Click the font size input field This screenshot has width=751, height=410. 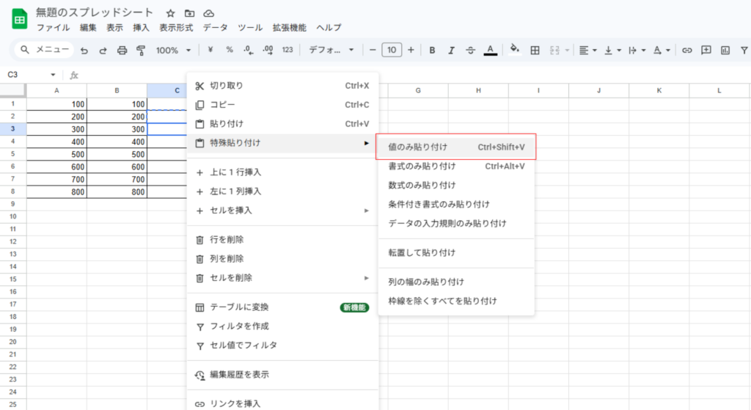click(x=392, y=51)
